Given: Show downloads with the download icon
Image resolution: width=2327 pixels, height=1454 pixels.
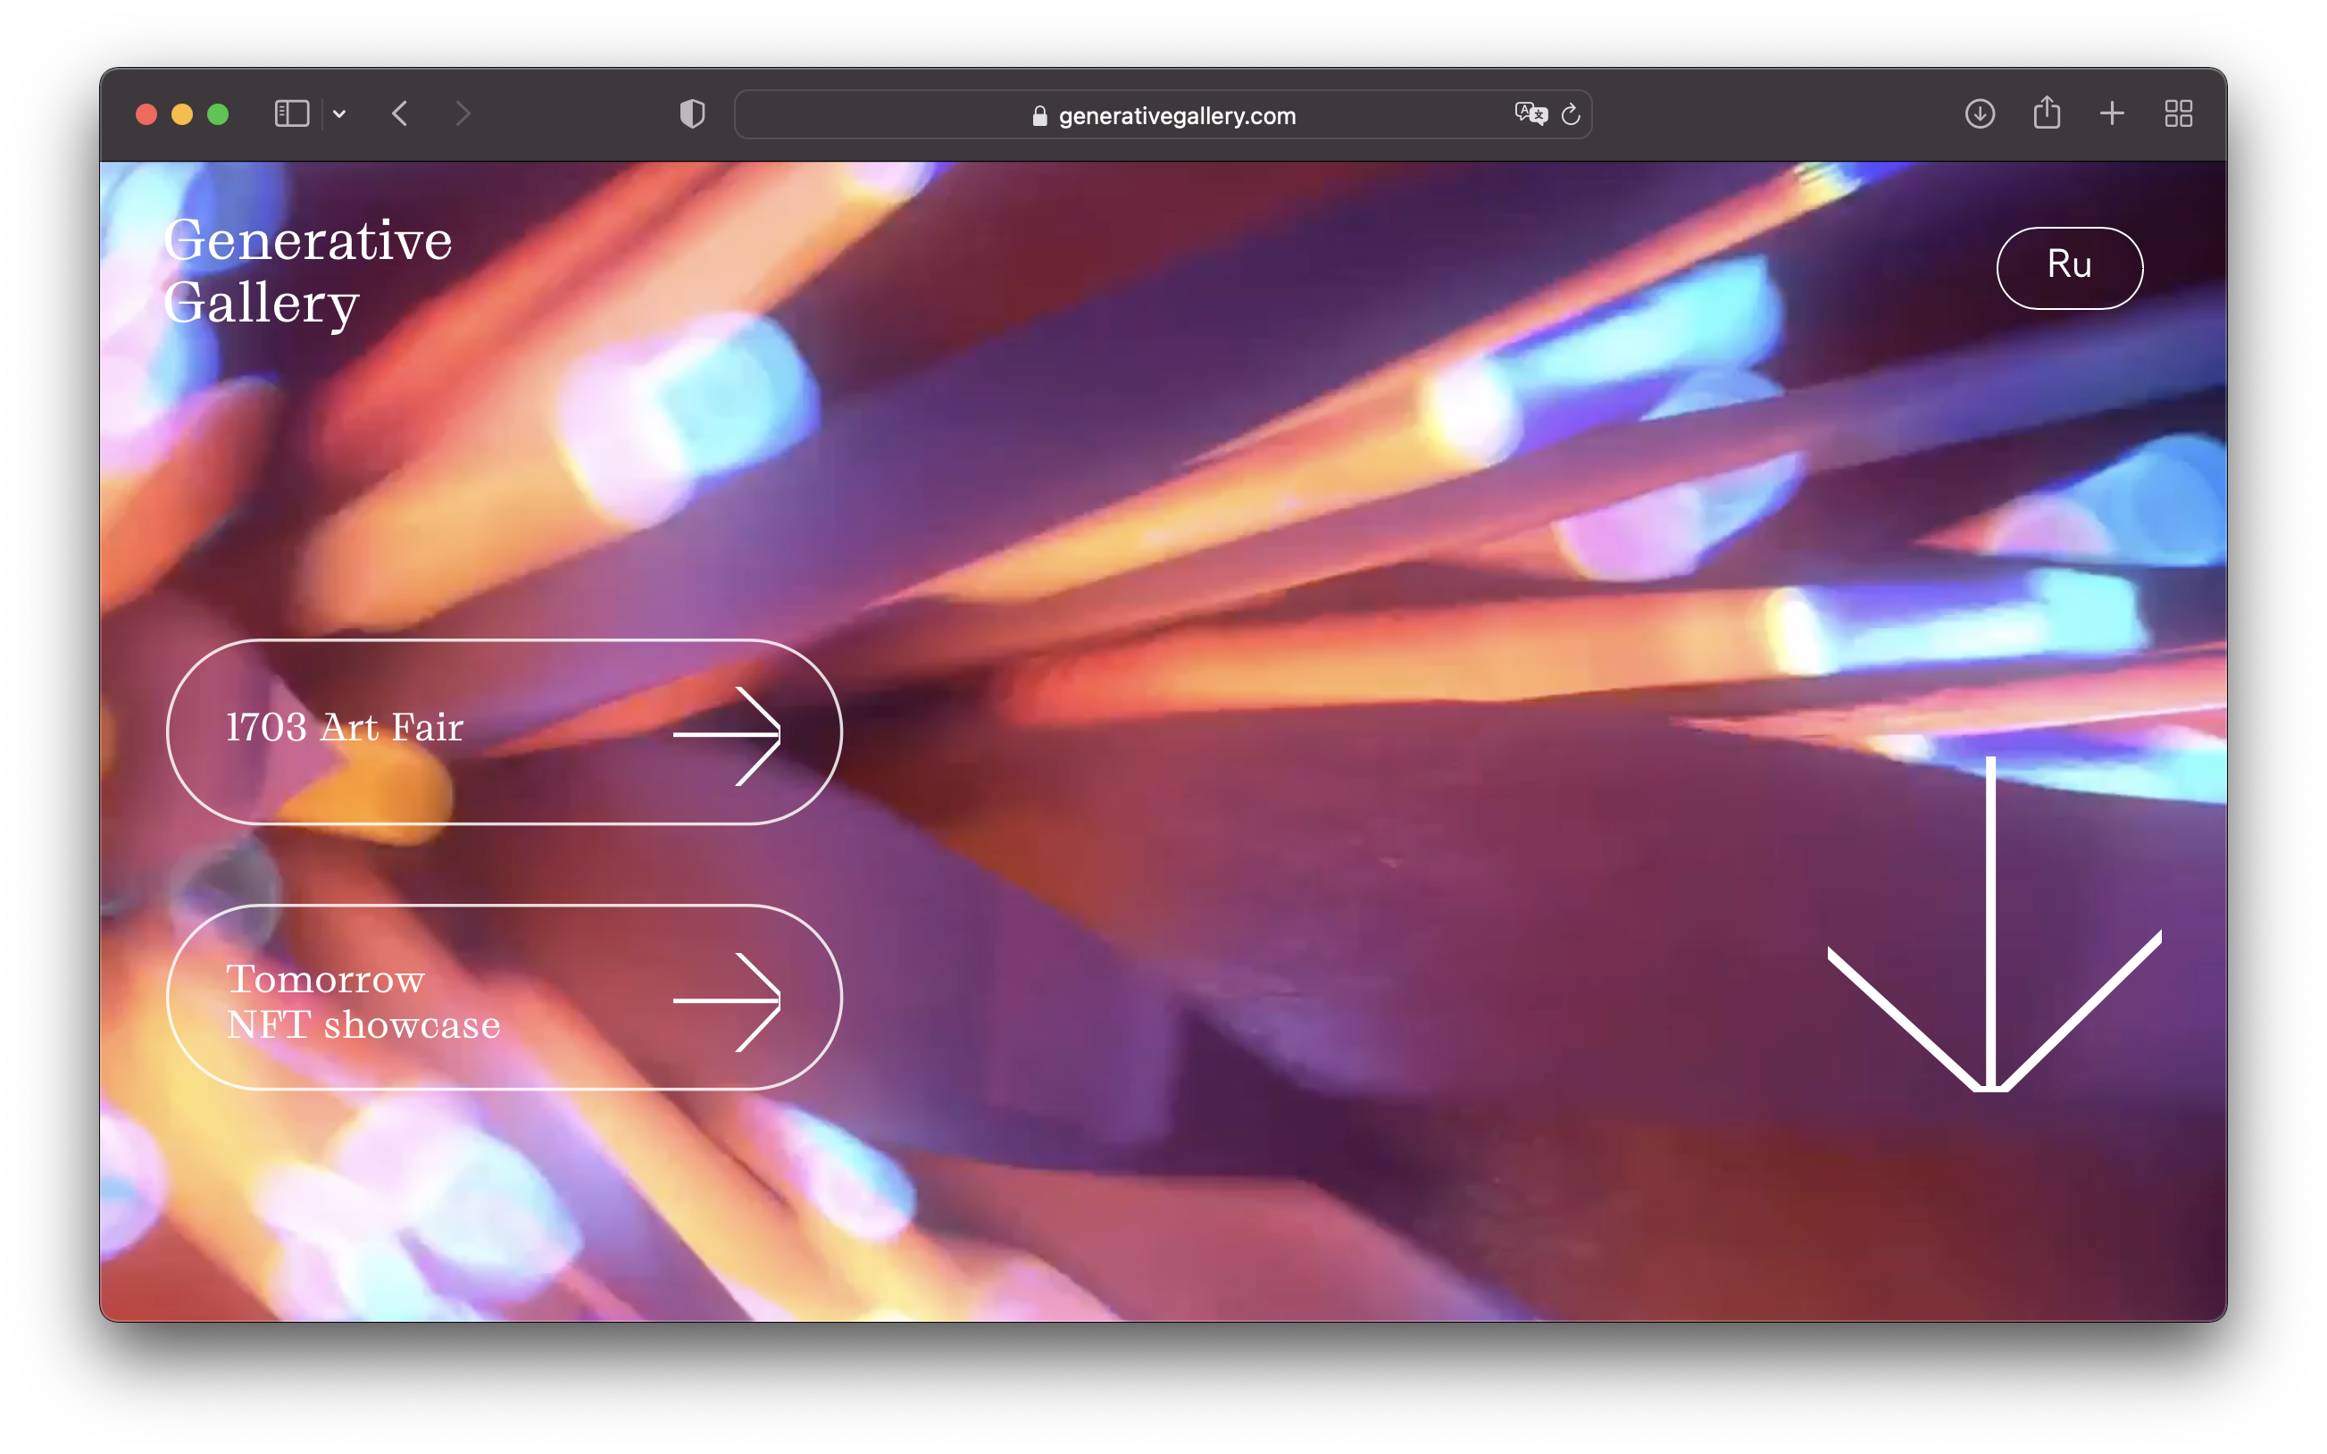Looking at the screenshot, I should point(1980,114).
